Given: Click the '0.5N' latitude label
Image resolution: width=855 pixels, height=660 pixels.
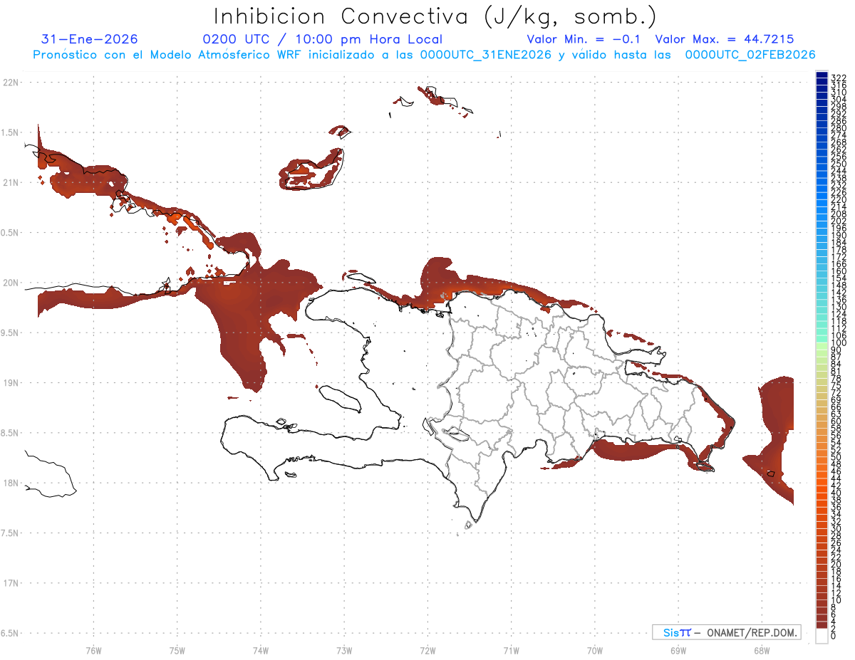Looking at the screenshot, I should point(10,233).
